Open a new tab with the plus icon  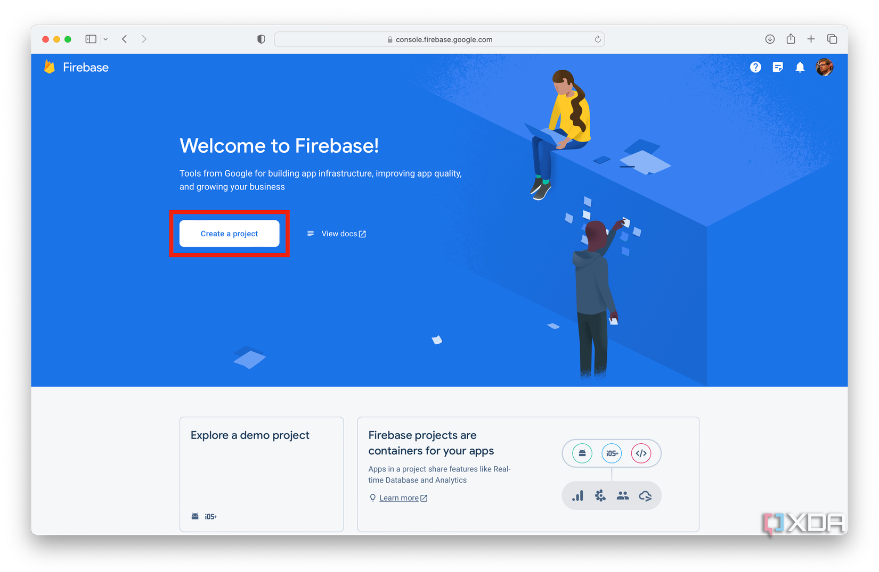tap(811, 39)
